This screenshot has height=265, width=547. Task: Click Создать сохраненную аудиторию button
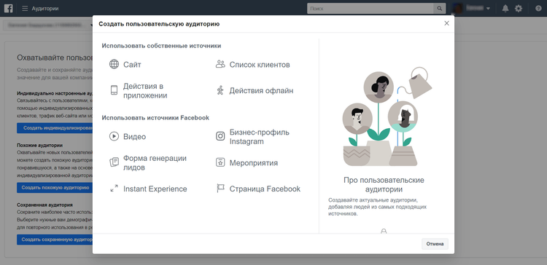click(x=55, y=240)
